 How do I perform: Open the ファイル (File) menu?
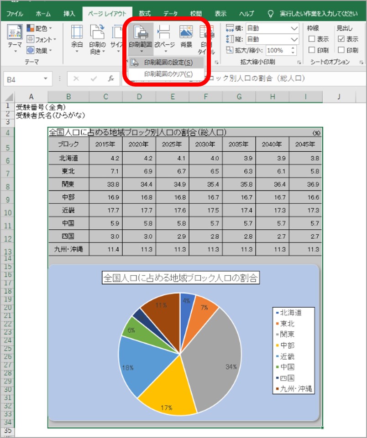click(15, 14)
